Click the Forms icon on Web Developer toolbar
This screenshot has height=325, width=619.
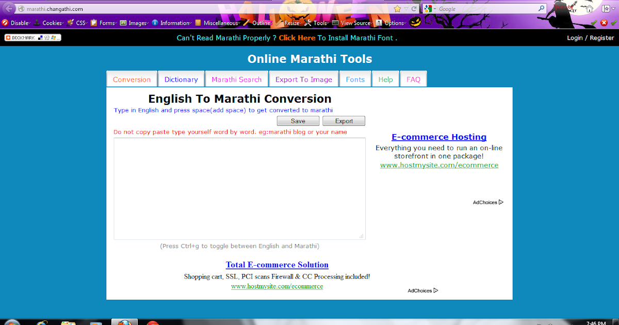tap(93, 22)
